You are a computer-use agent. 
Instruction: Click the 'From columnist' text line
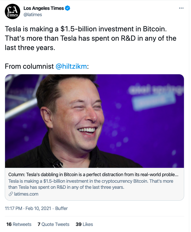point(29,66)
